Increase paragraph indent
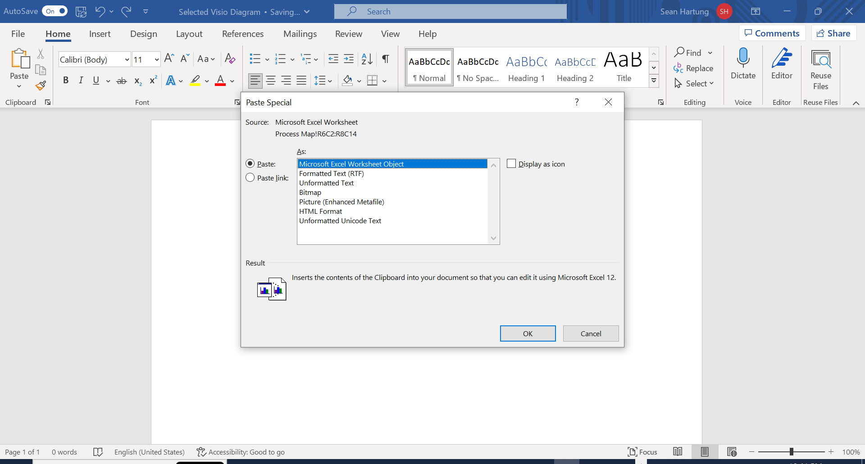Image resolution: width=865 pixels, height=464 pixels. (x=349, y=59)
